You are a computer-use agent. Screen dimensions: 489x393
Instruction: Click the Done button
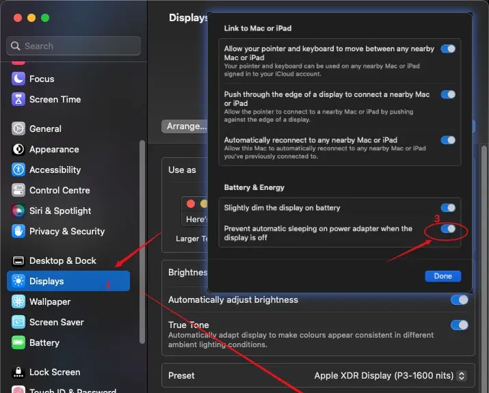tap(443, 276)
